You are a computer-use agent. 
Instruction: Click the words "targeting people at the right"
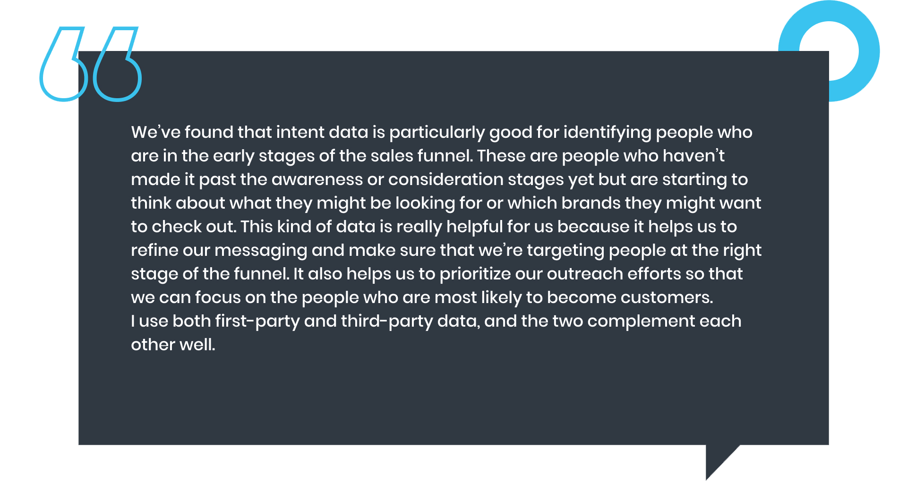[x=644, y=251]
